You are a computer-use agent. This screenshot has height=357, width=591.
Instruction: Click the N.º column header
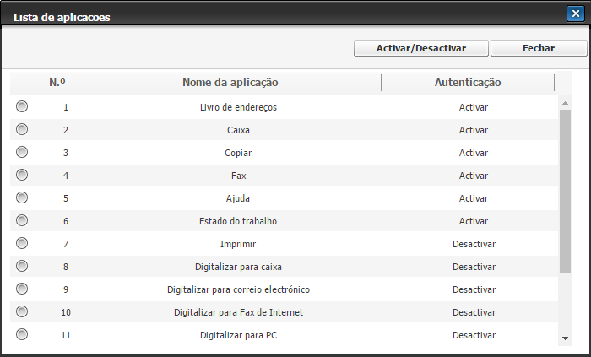(x=57, y=83)
